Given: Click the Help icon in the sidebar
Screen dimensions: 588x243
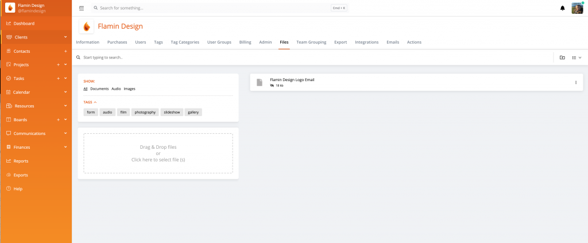Looking at the screenshot, I should pos(9,188).
